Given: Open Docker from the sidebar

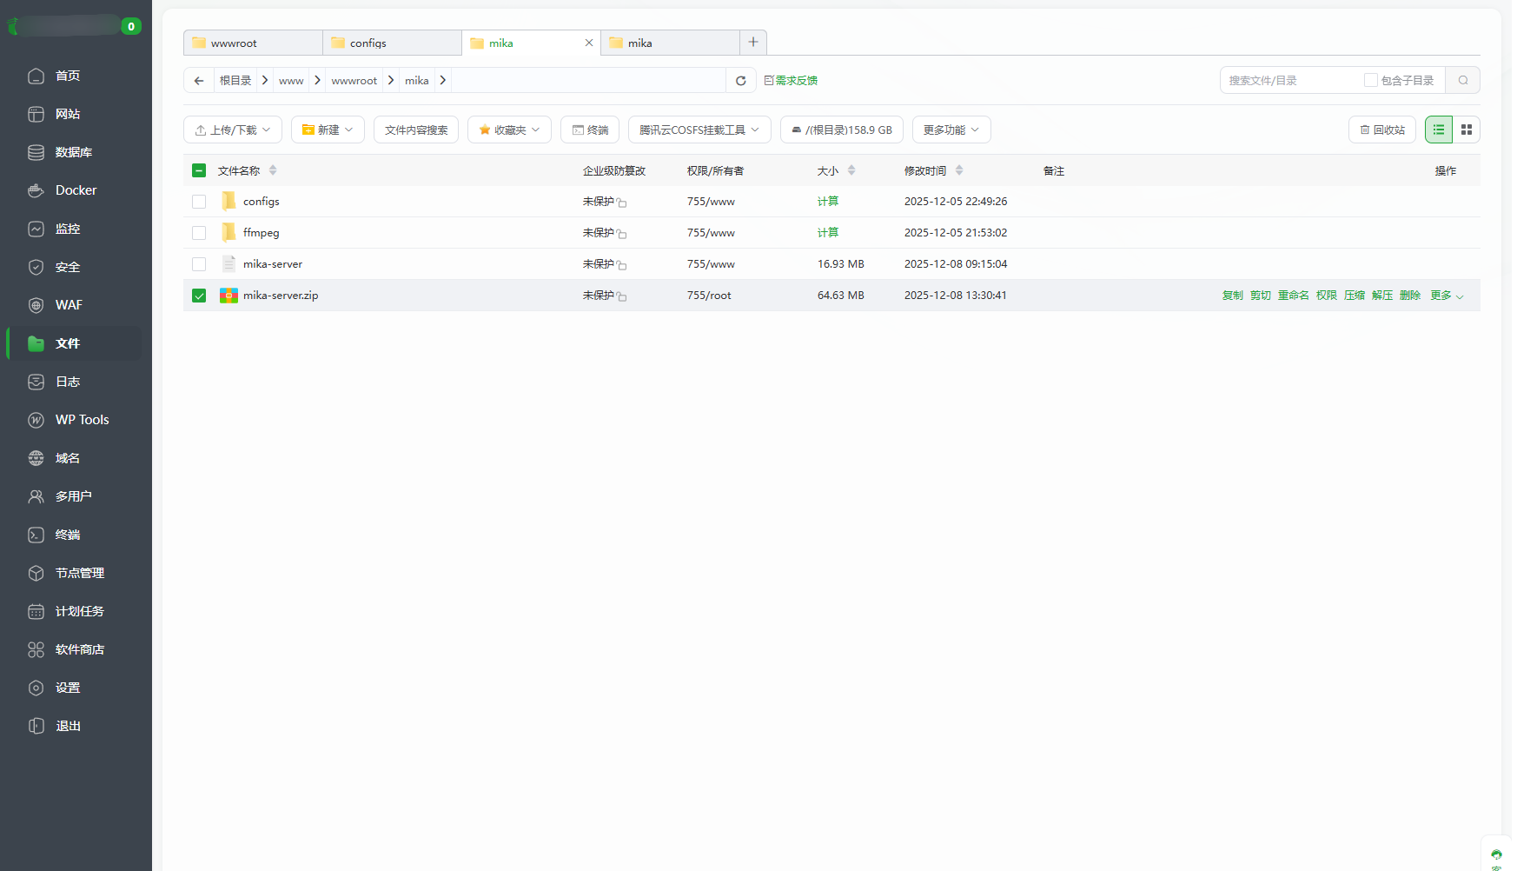Looking at the screenshot, I should (x=76, y=190).
